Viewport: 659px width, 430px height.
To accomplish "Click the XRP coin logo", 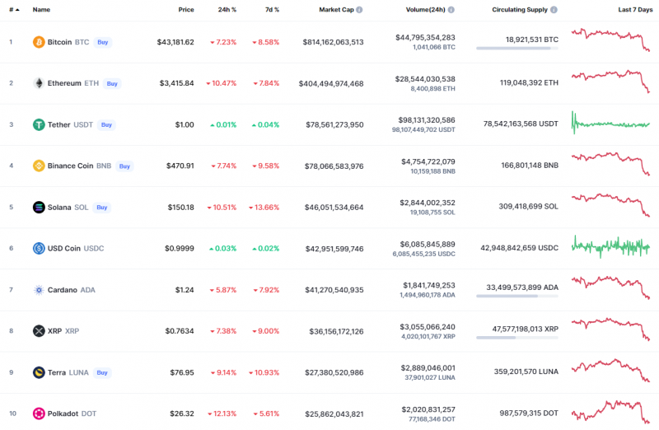I will 39,331.
